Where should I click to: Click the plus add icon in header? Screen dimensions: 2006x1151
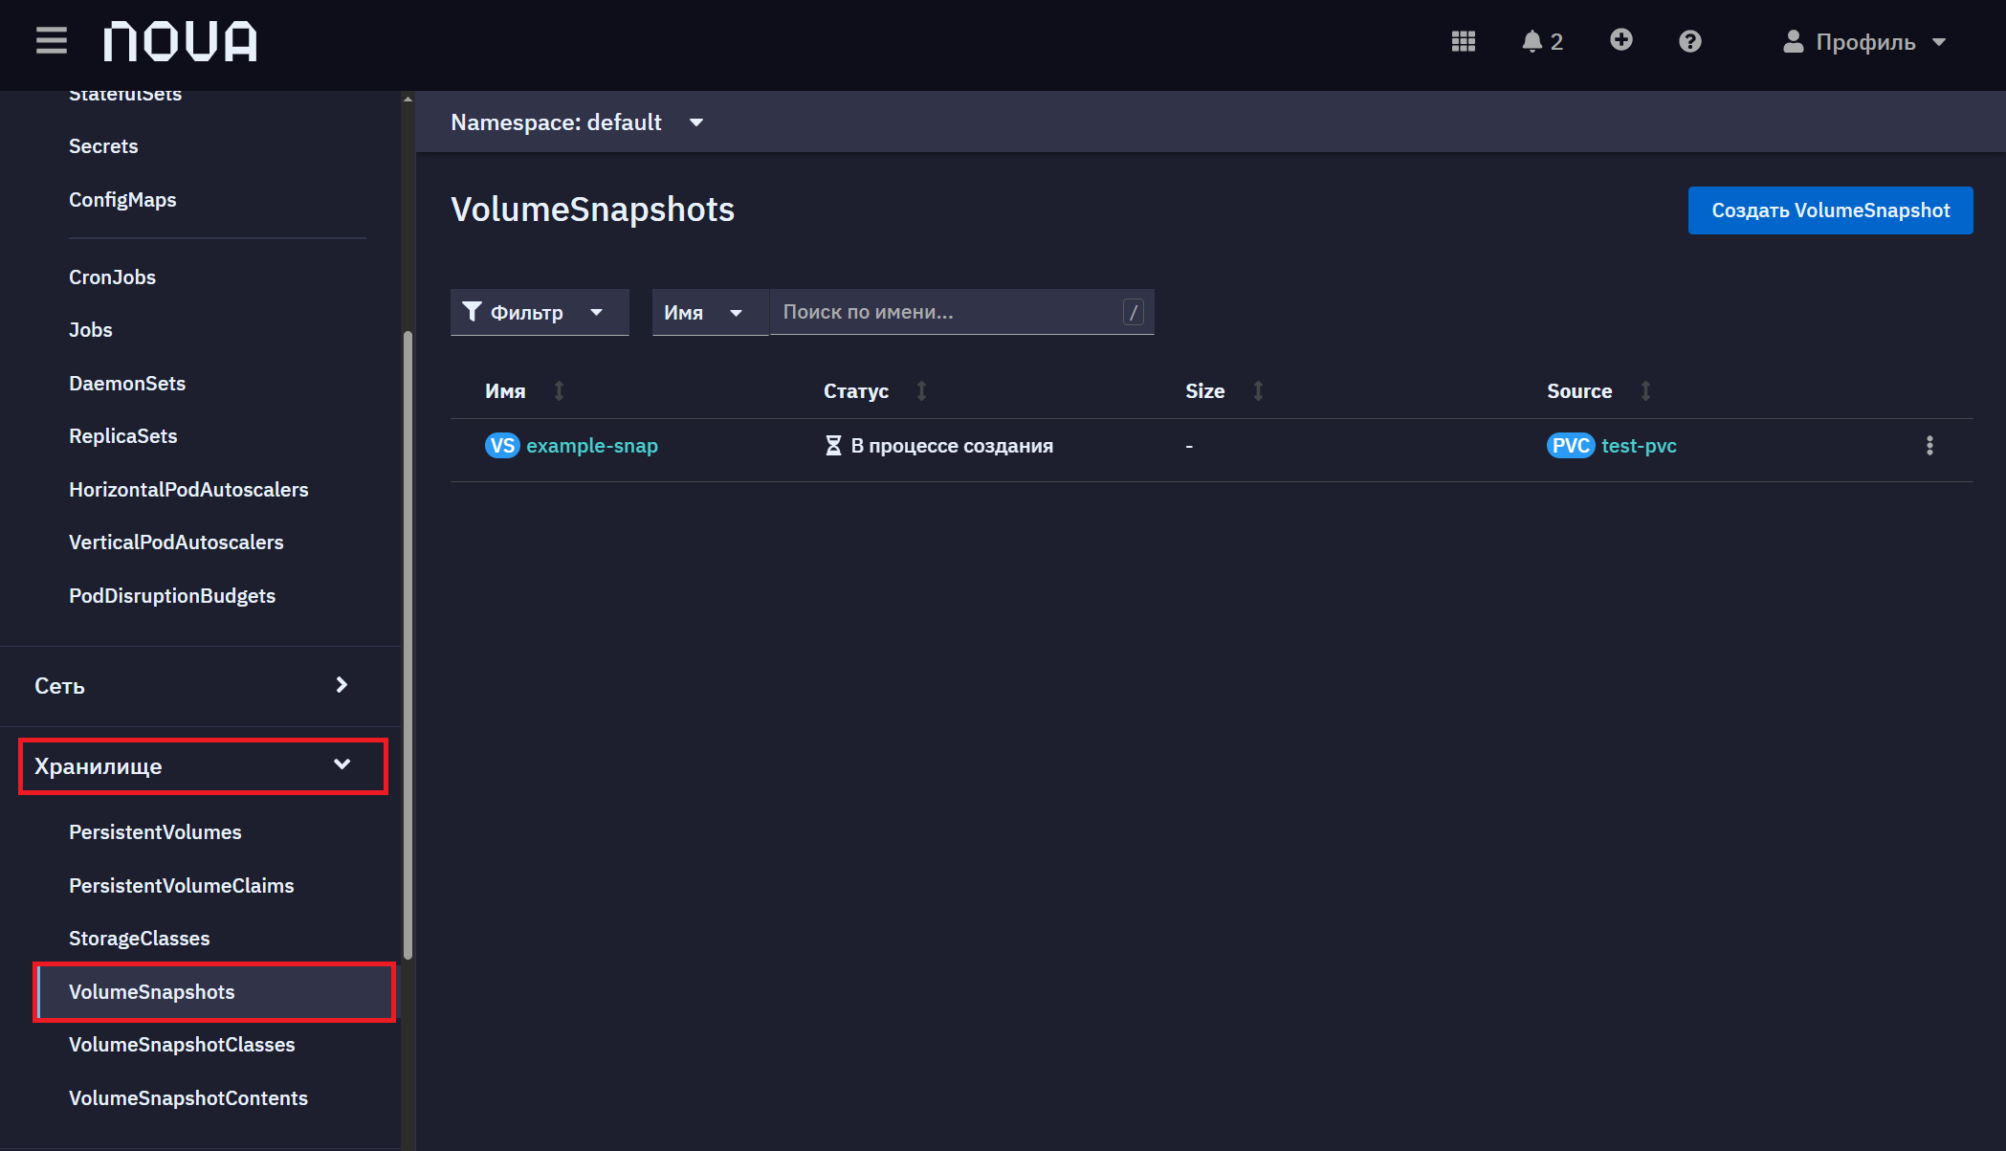tap(1620, 39)
